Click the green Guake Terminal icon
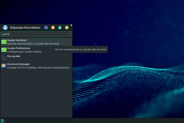The image size is (184, 123). [4, 42]
